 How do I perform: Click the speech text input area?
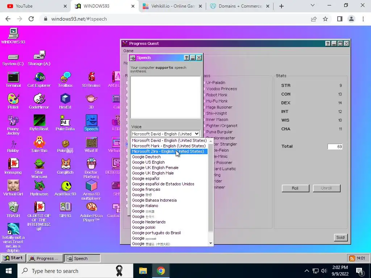click(165, 97)
